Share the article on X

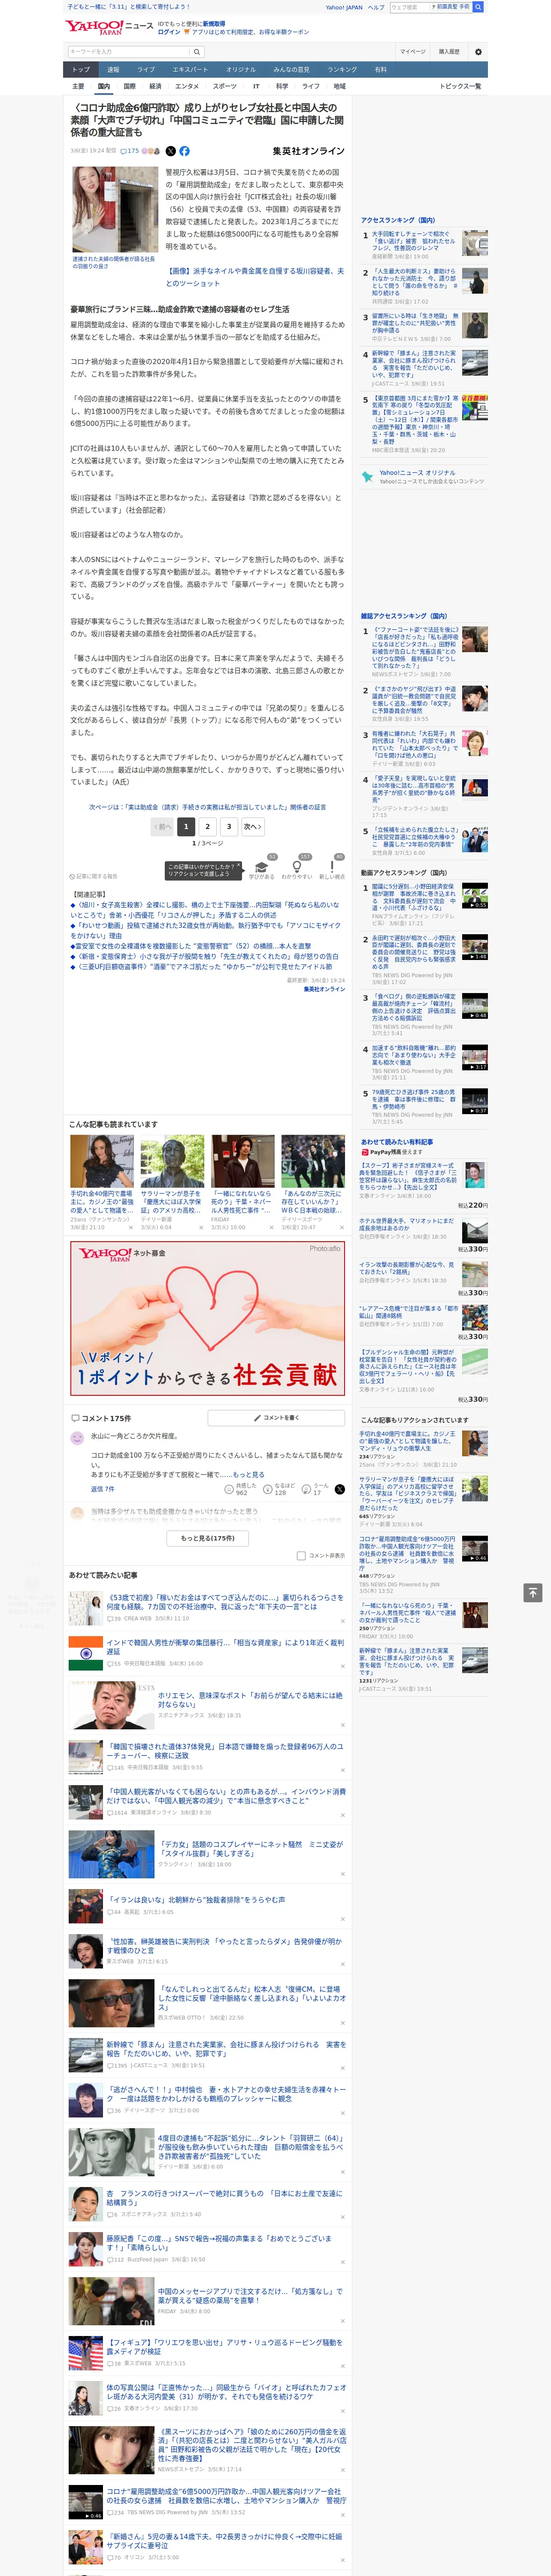(x=170, y=151)
